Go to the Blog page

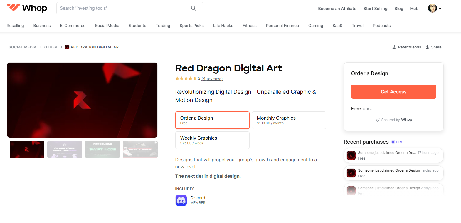coord(399,9)
